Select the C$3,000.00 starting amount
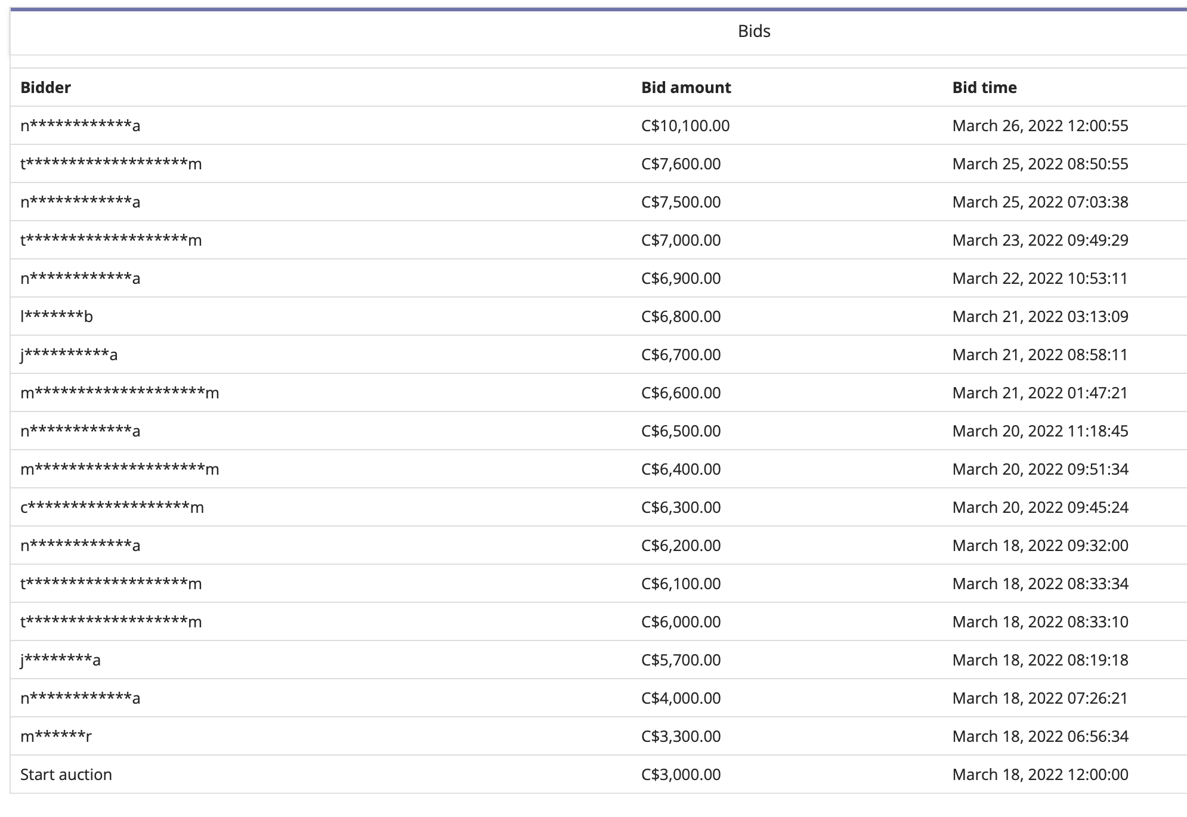Screen dimensions: 1187x817 click(681, 775)
